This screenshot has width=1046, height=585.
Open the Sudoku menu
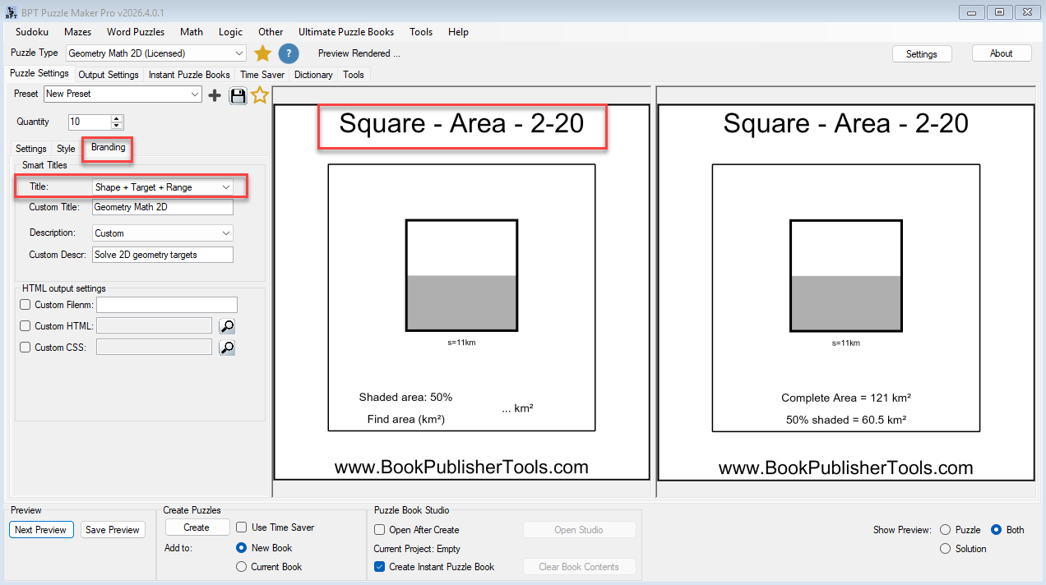coord(32,32)
